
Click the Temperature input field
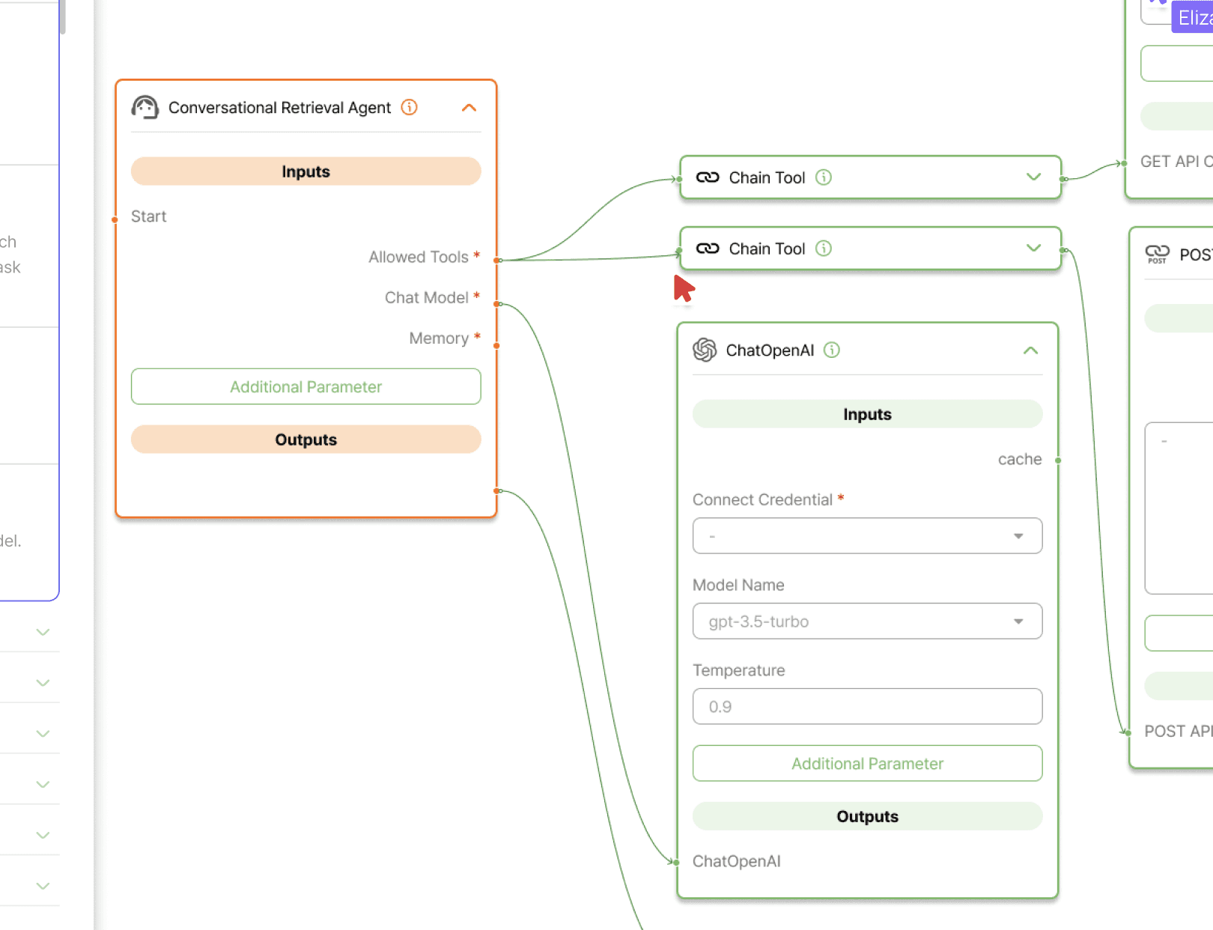pyautogui.click(x=867, y=707)
